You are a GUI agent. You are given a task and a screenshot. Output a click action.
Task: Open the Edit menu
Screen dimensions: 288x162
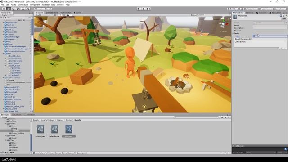tap(7, 5)
